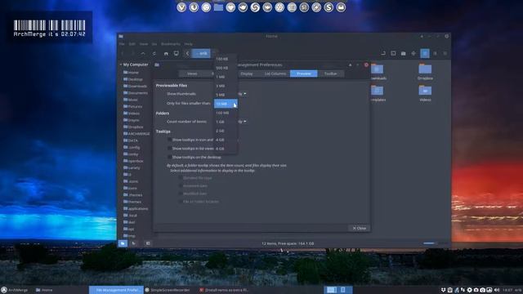
Task: Hide the sidebar using status bar button
Action: [x=148, y=243]
